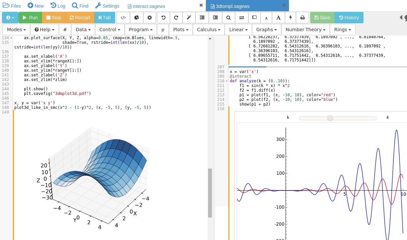
Task: Increase the editor font size
Action: pos(278,18)
